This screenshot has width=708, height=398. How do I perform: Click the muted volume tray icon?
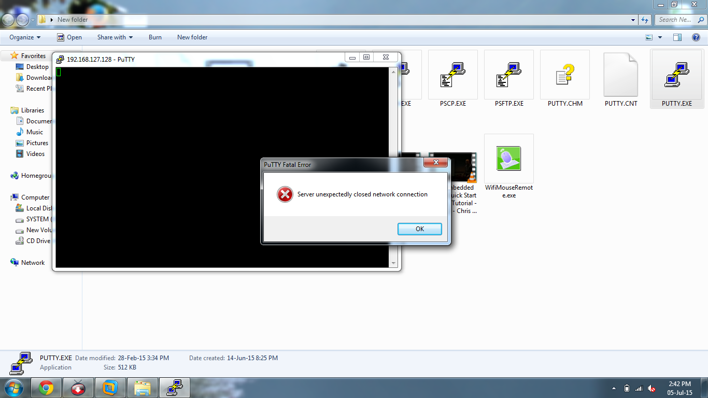(x=652, y=388)
